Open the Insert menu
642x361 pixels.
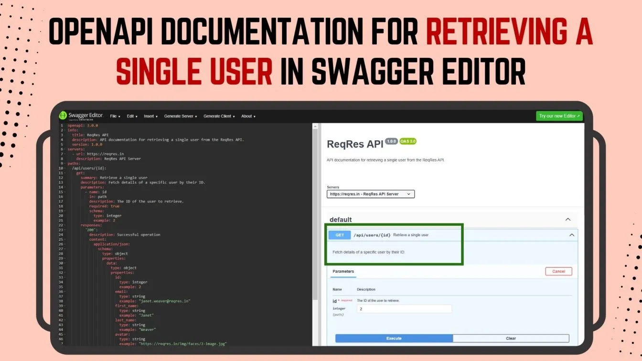pos(151,116)
